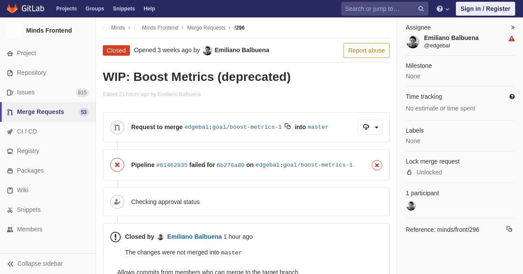Viewport: 523px width, 274px height.
Task: Open Minds breadcrumb link
Action: pyautogui.click(x=118, y=28)
